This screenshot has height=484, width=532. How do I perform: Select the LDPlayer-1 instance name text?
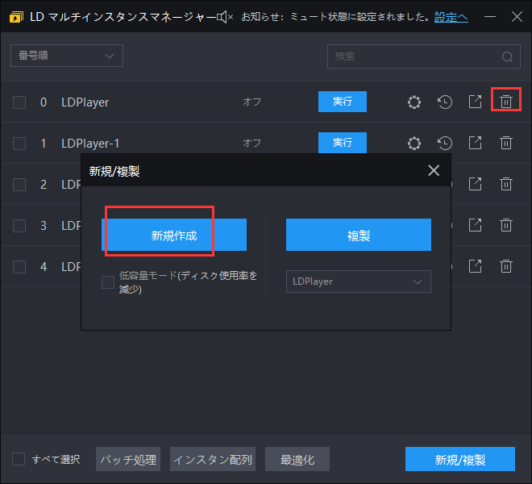[x=90, y=144]
